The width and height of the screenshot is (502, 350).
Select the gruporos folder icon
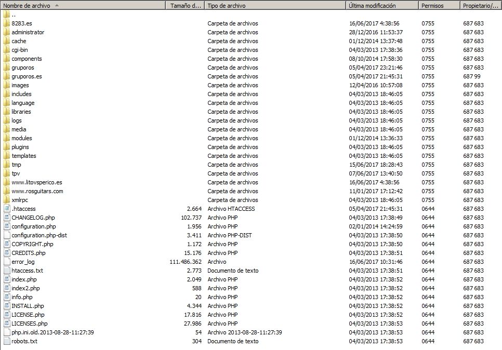click(x=6, y=68)
